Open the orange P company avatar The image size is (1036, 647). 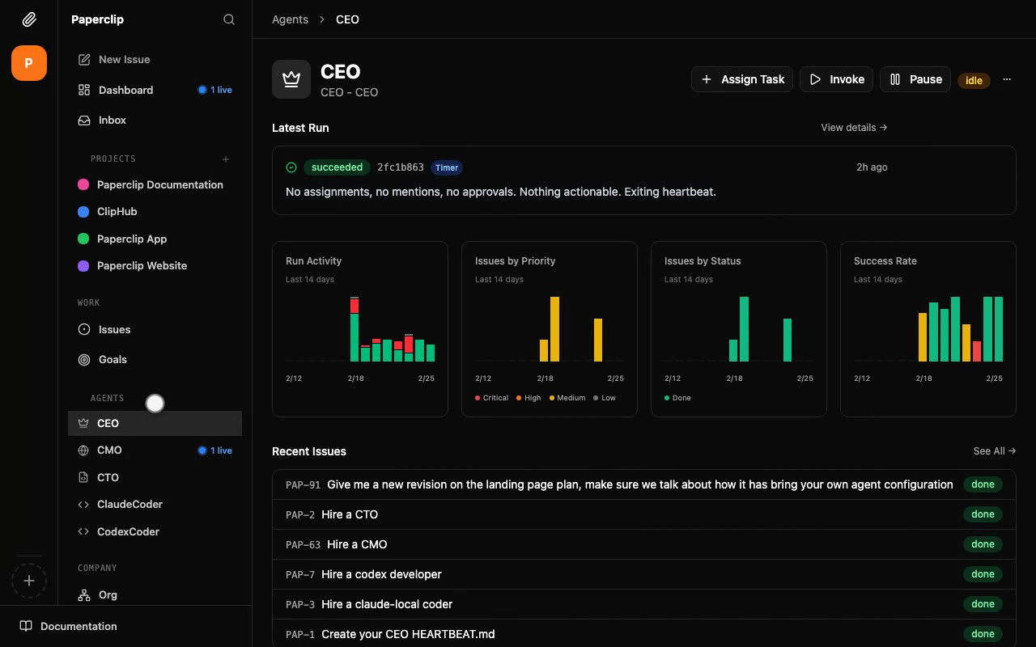[x=29, y=63]
